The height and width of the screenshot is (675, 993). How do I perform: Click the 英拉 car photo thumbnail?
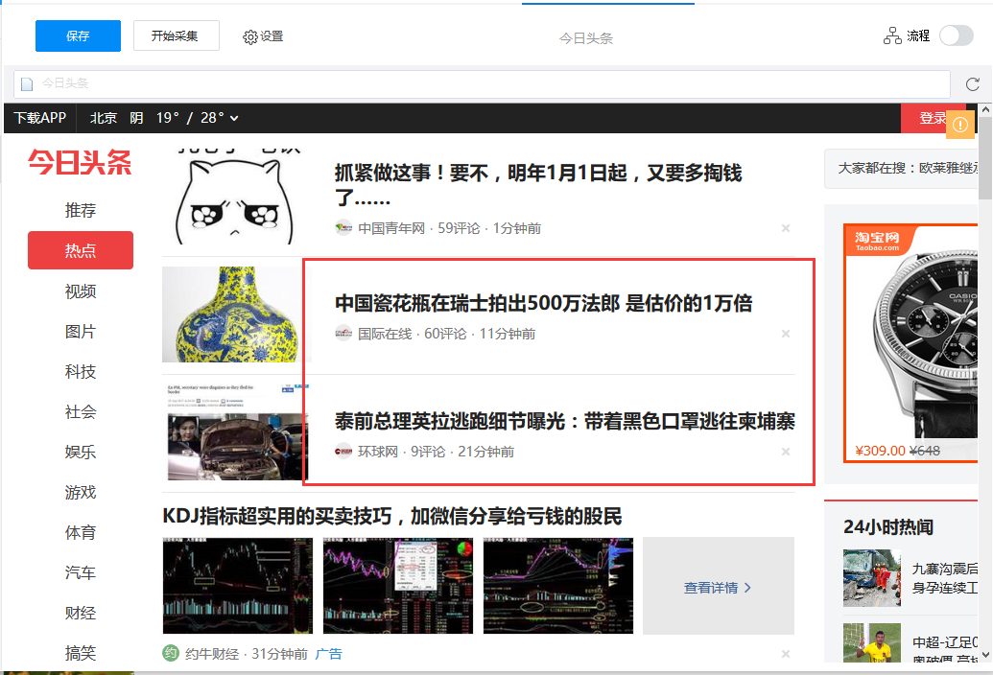pyautogui.click(x=236, y=432)
